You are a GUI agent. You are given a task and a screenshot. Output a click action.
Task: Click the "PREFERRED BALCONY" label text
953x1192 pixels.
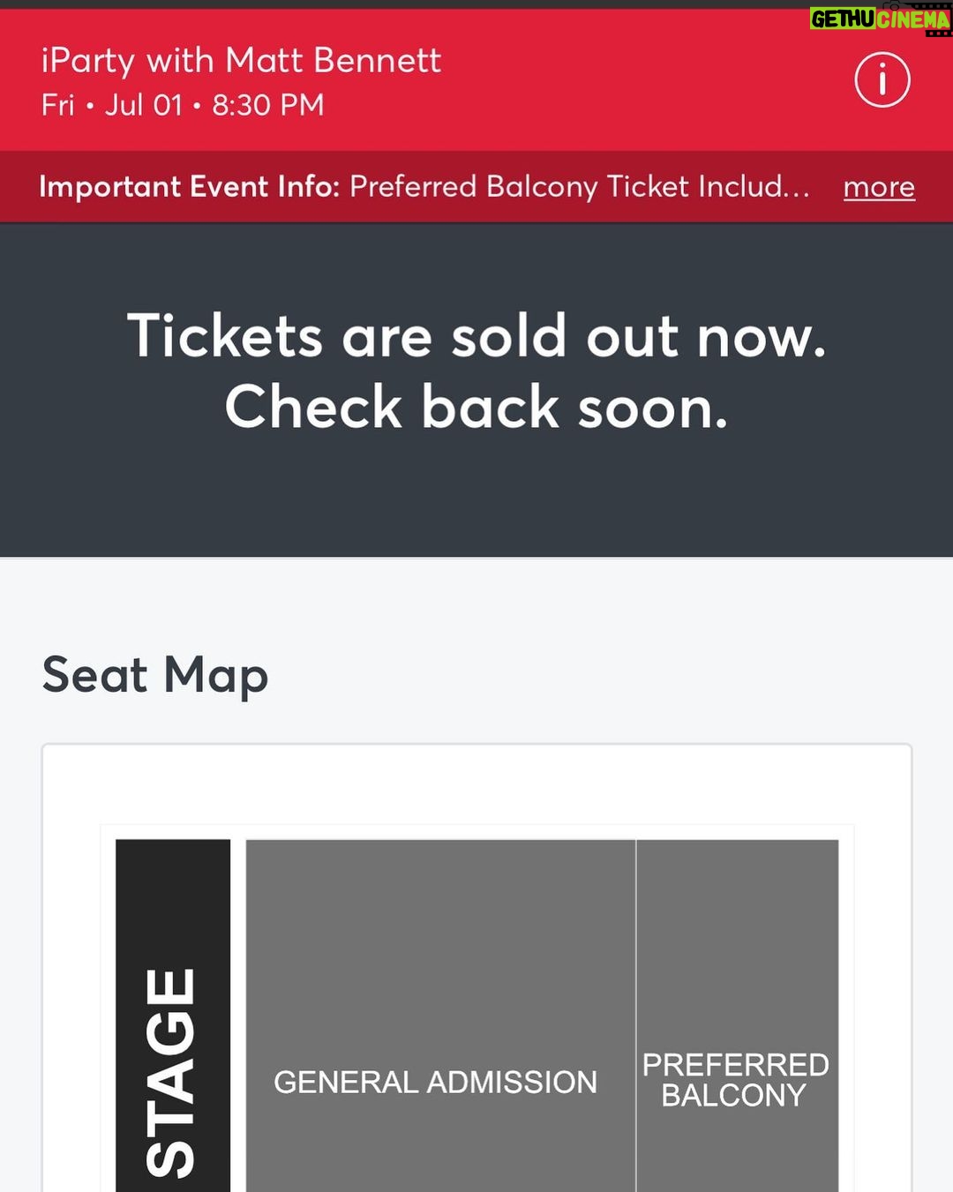coord(735,1080)
